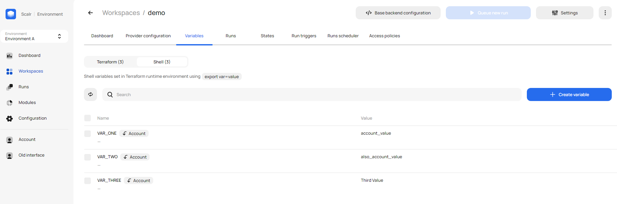Refresh the variables list
The height and width of the screenshot is (204, 617).
(90, 94)
